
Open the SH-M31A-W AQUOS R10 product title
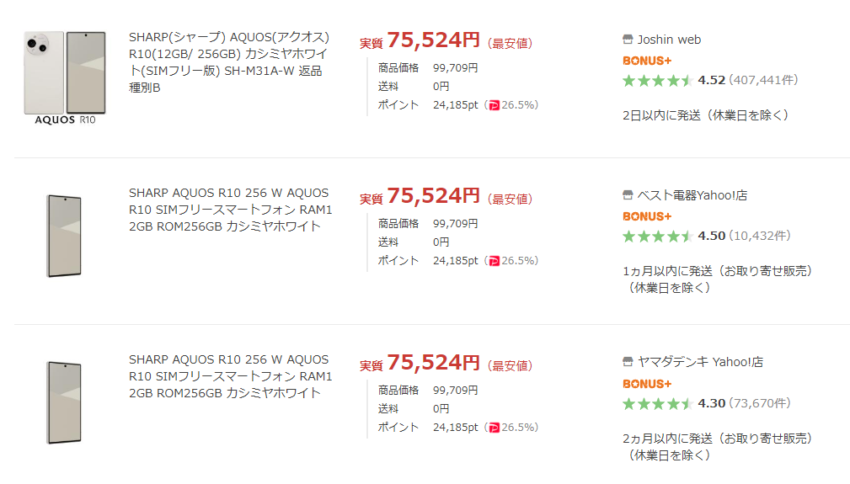point(229,62)
